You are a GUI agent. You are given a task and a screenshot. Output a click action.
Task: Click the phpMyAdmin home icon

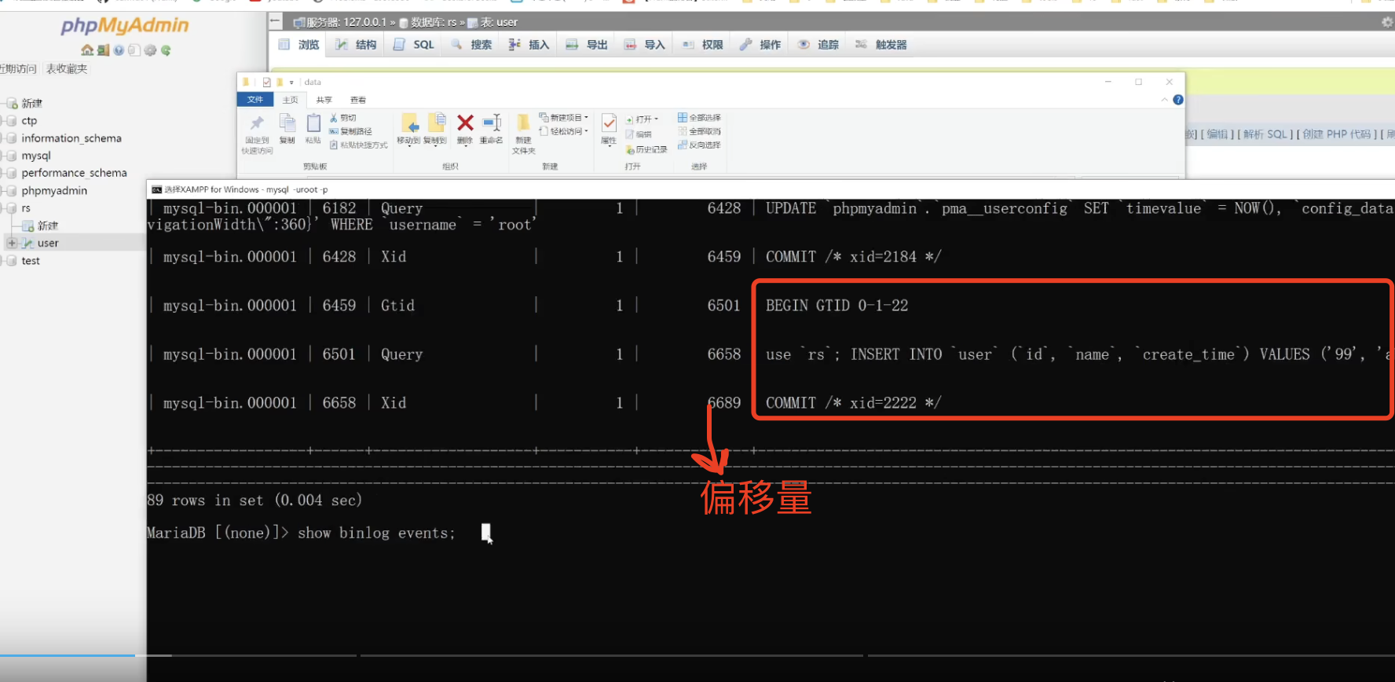87,50
